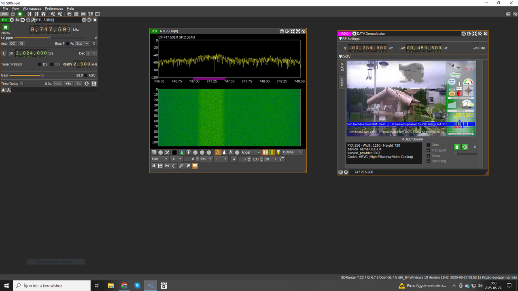Stop the RTL-SDR device with green button

[x=6, y=27]
